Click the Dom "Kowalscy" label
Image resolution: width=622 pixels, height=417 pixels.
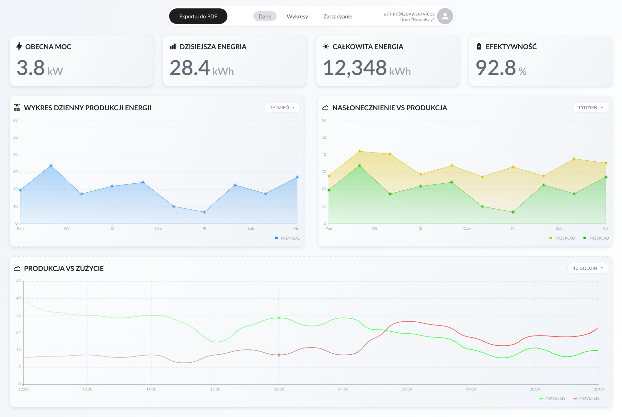pyautogui.click(x=417, y=20)
